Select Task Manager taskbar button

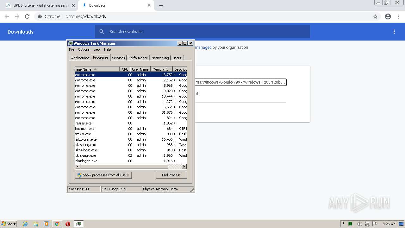(x=78, y=224)
